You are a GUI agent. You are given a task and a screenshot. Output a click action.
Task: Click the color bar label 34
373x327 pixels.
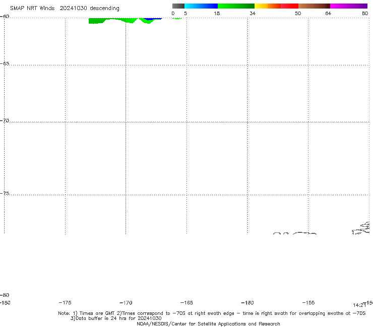coord(253,13)
